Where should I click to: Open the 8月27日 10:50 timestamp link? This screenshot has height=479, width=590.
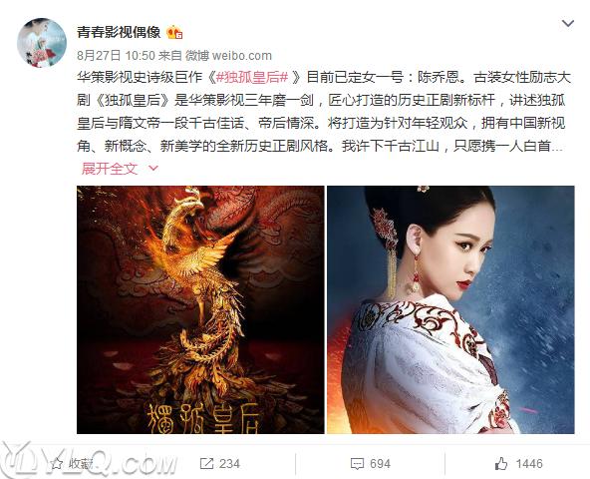click(x=116, y=56)
